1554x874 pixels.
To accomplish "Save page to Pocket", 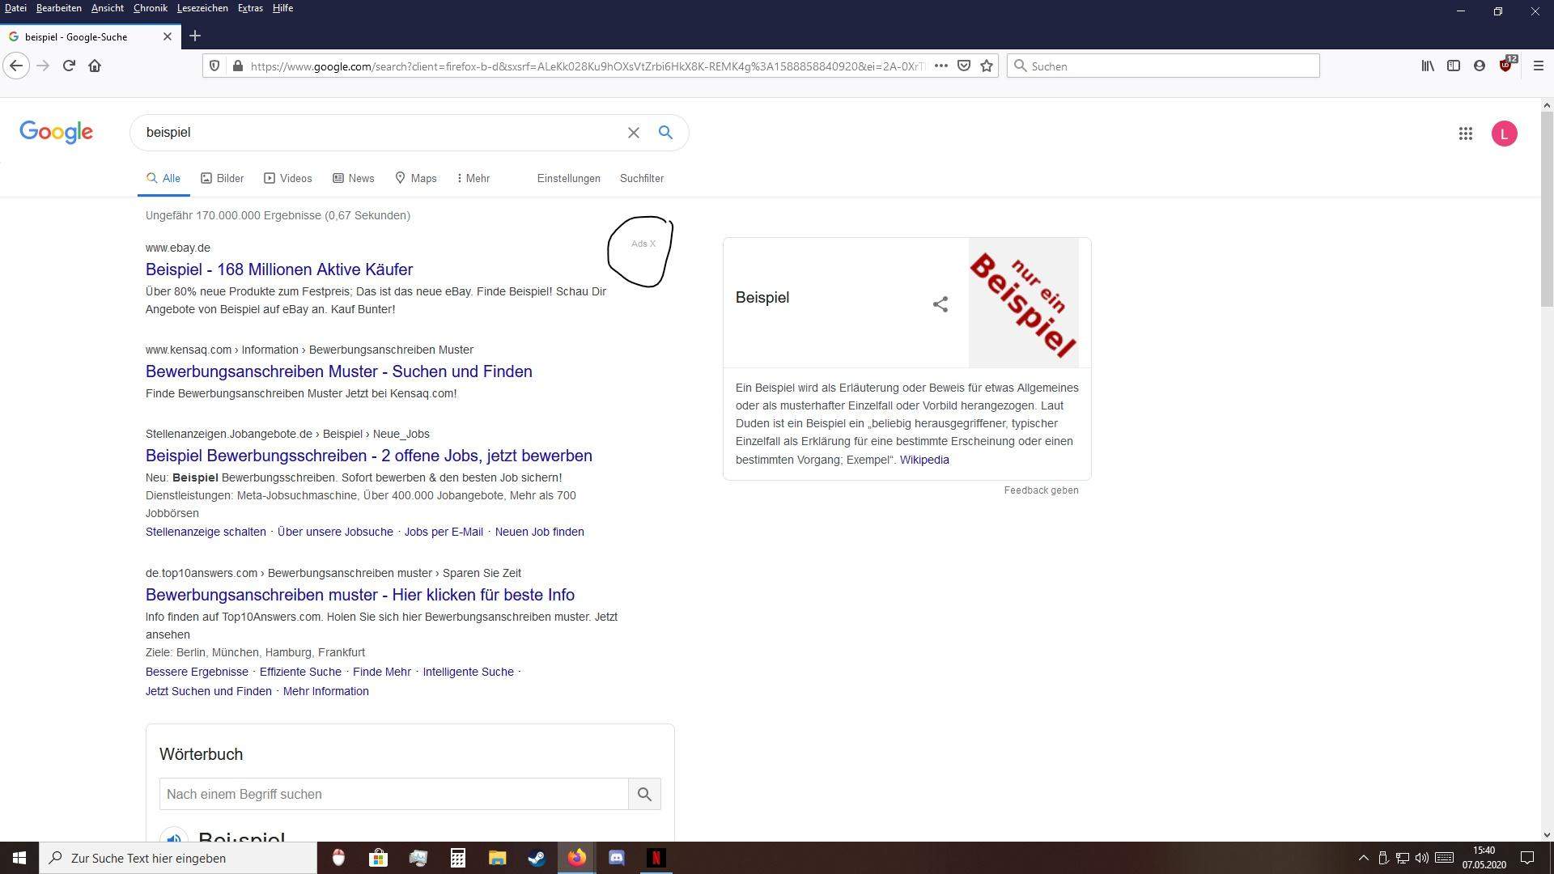I will coord(964,66).
